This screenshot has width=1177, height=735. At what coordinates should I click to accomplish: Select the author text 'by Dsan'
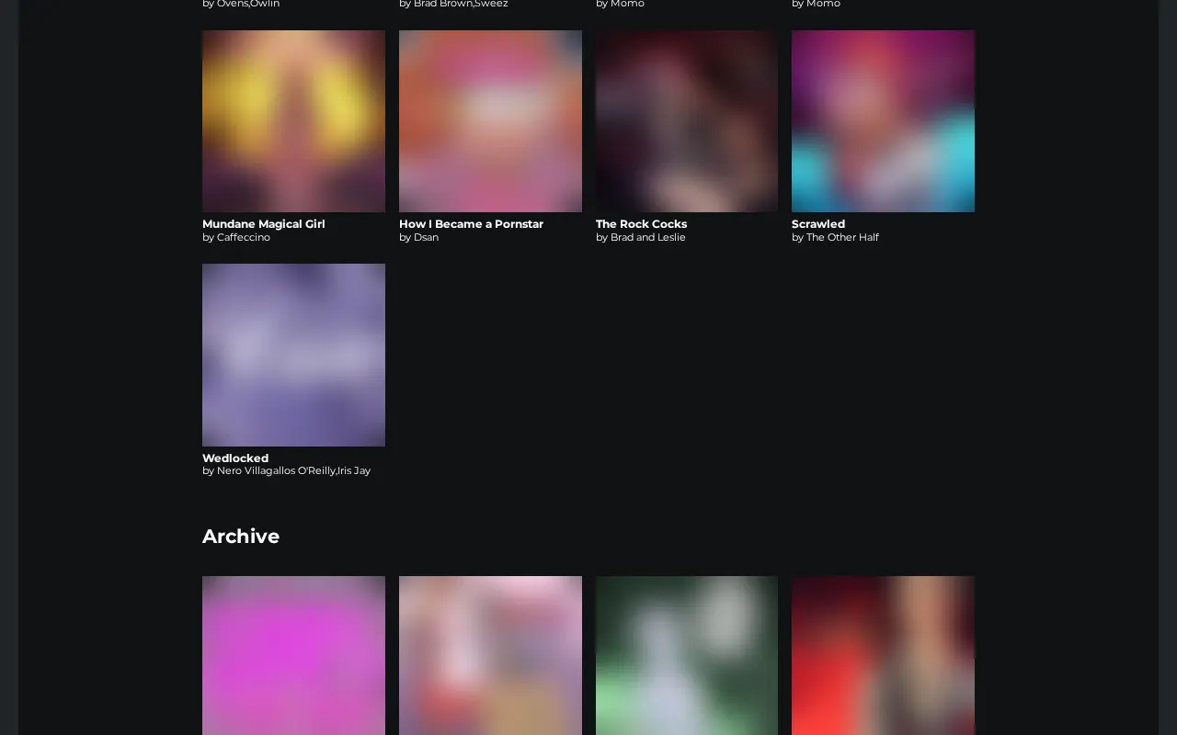[x=418, y=237]
